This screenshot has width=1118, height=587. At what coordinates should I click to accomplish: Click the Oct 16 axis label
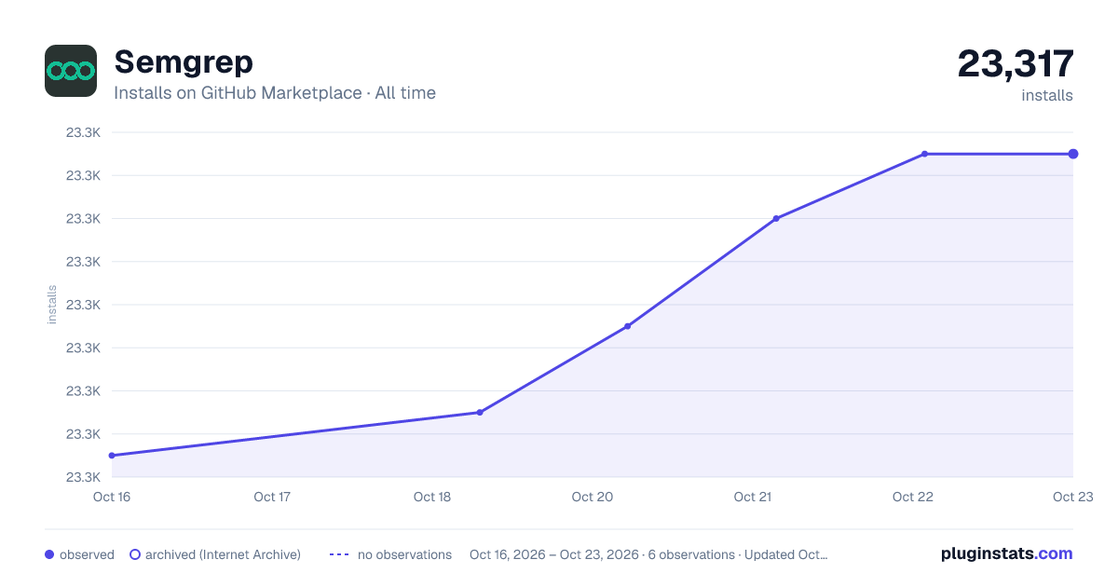point(112,498)
